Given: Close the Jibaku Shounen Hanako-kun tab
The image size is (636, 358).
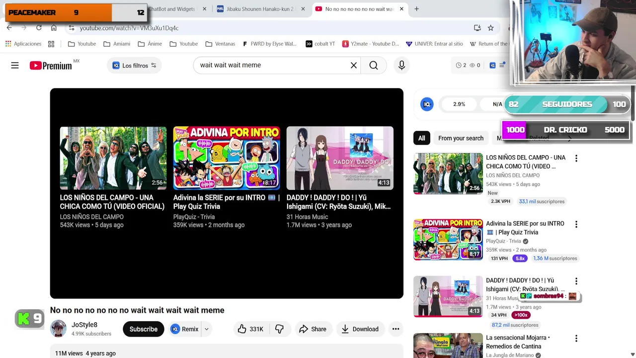Looking at the screenshot, I should coord(303,9).
